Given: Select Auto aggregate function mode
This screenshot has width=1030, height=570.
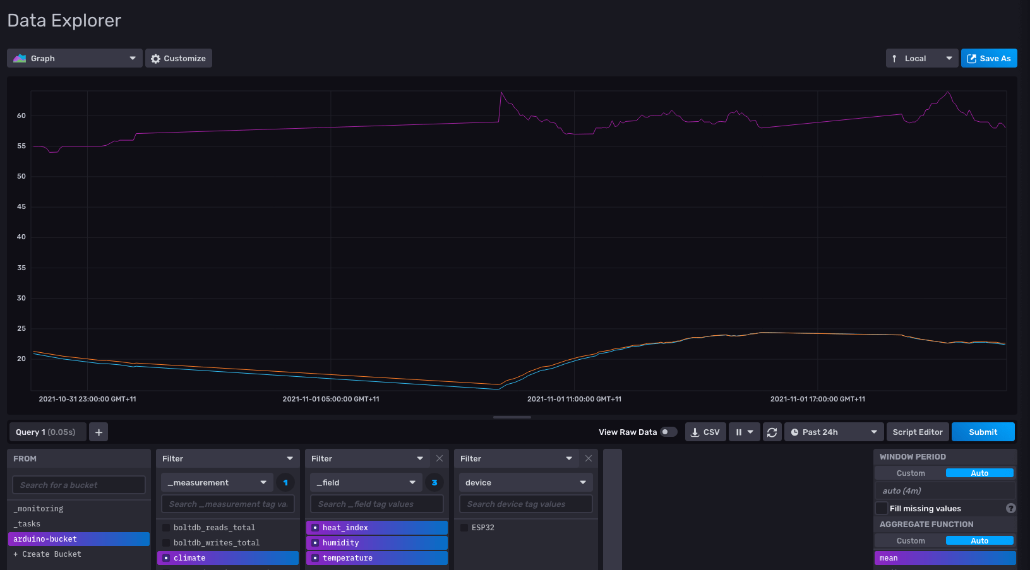Looking at the screenshot, I should tap(979, 540).
